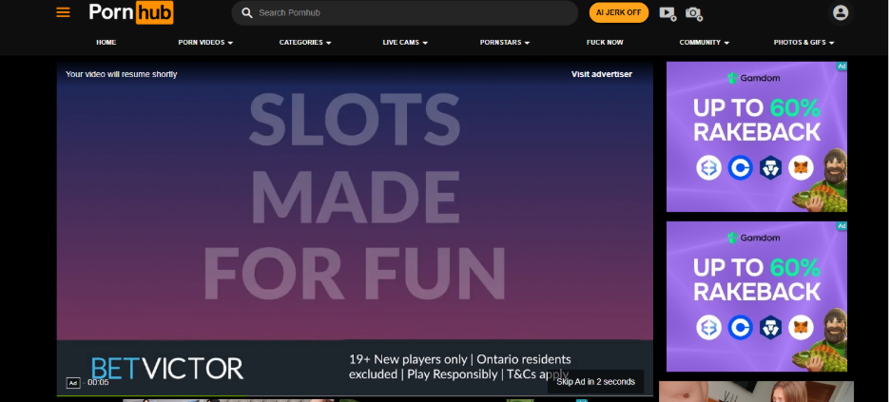The image size is (890, 402).
Task: Expand the CATEGORIES dropdown
Action: pyautogui.click(x=305, y=43)
